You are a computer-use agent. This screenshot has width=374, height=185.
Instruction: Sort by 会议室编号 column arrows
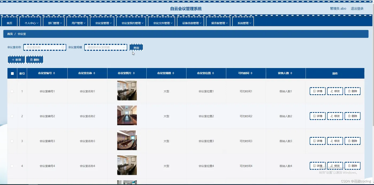(x=54, y=73)
